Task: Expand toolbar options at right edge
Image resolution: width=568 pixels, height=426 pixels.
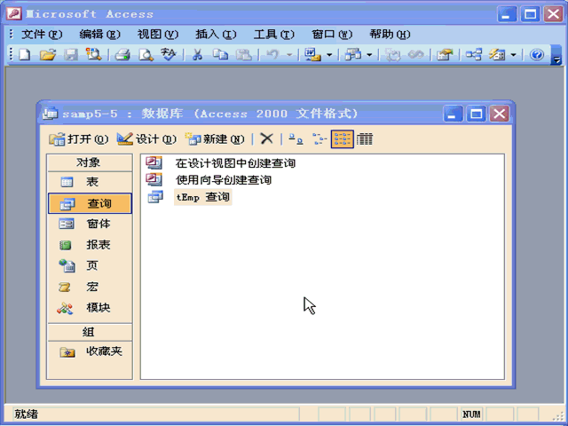Action: coord(556,55)
